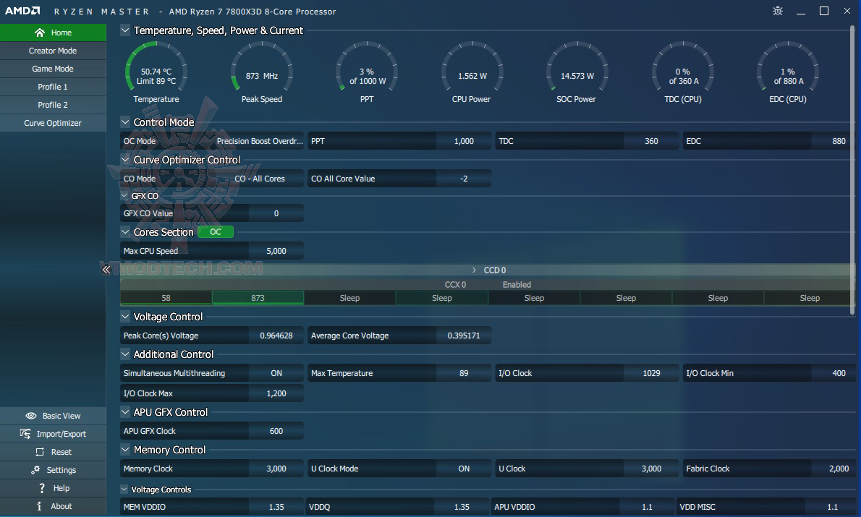Click the TDC value 360
The width and height of the screenshot is (861, 517).
pyautogui.click(x=651, y=141)
